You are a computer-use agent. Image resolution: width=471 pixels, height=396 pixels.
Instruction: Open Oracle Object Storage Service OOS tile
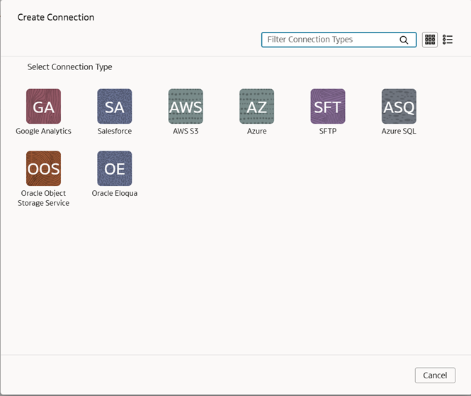coord(43,168)
